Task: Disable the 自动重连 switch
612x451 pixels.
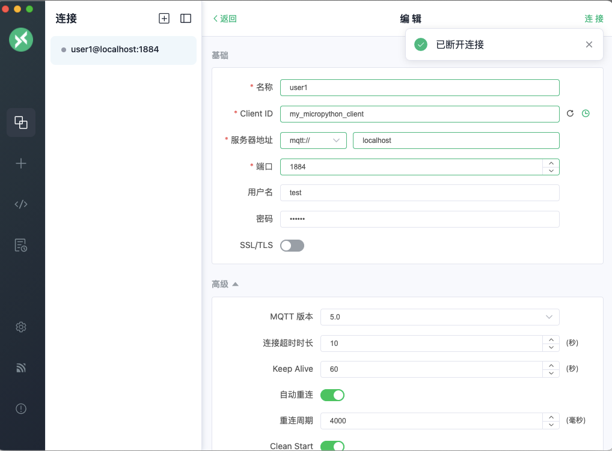Action: click(332, 395)
